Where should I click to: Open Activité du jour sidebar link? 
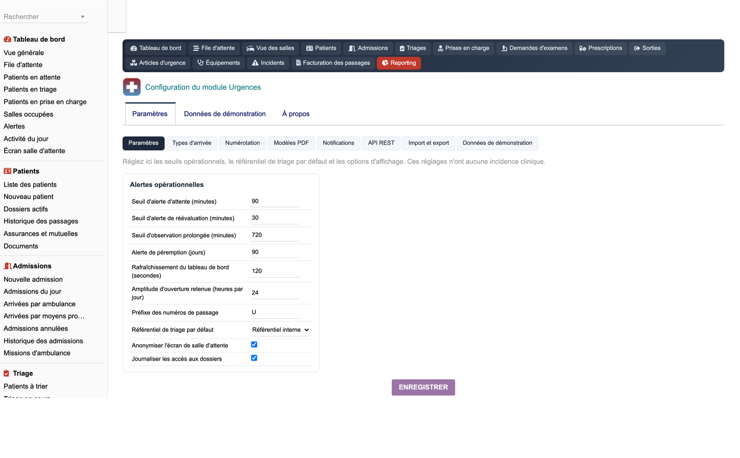pyautogui.click(x=26, y=139)
